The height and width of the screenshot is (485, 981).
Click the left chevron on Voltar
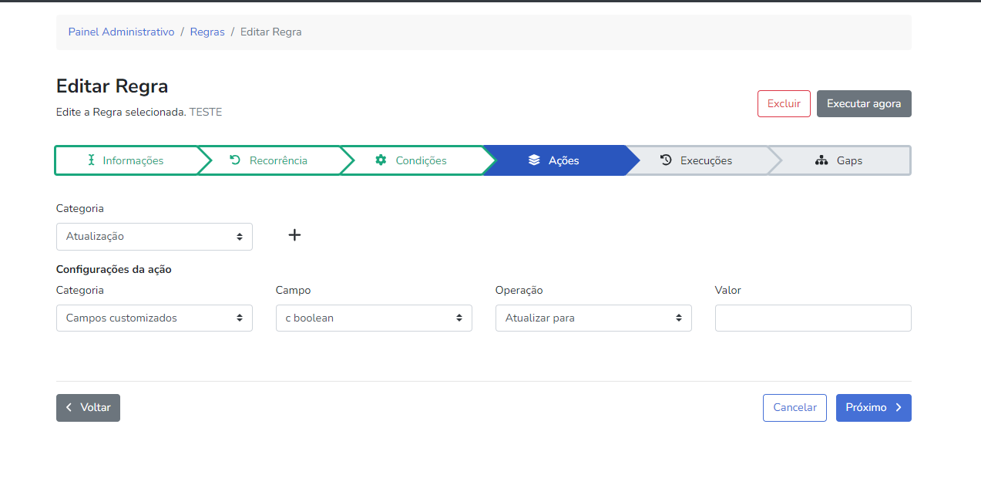tap(69, 408)
